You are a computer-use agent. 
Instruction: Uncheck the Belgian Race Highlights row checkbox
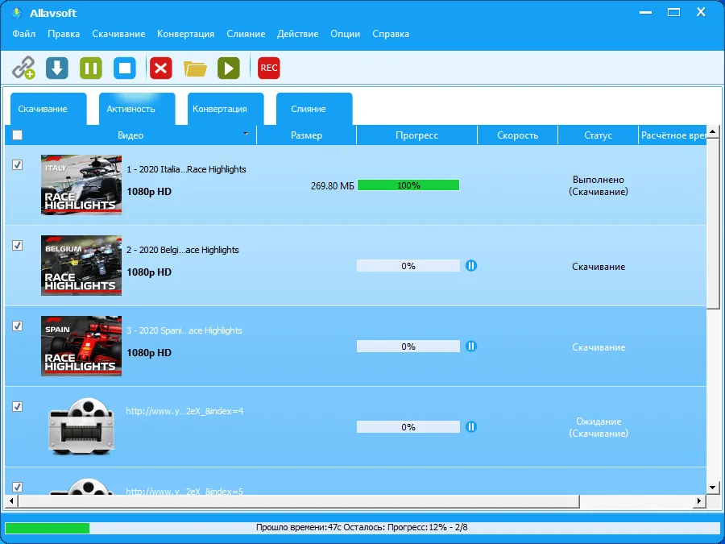pos(17,245)
